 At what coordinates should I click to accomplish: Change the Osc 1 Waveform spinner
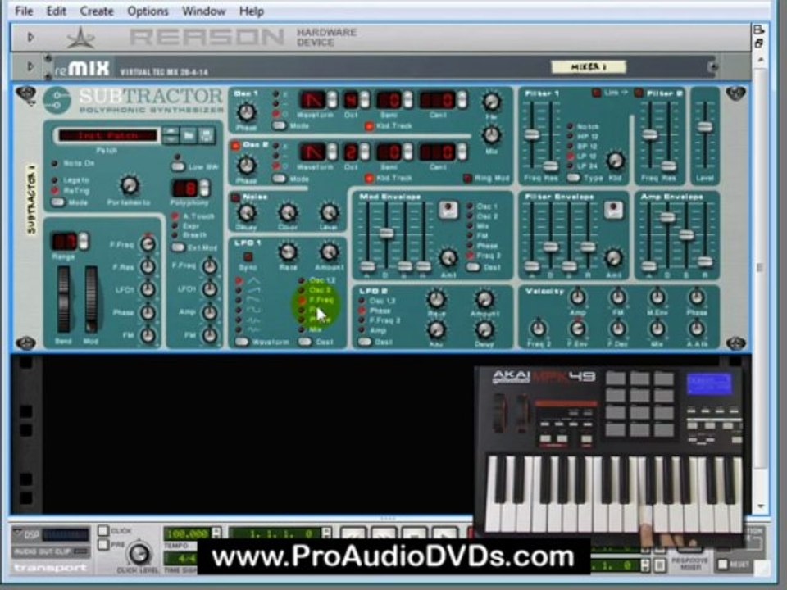tap(332, 100)
